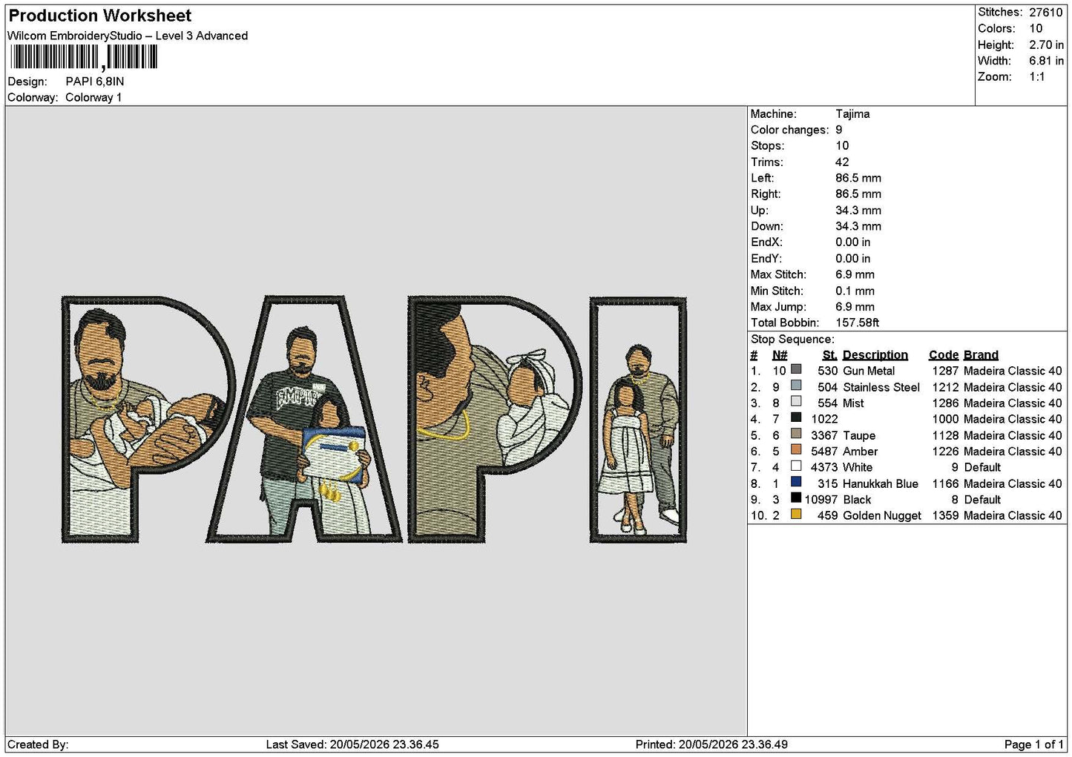Click the 'Printed: 20/05/2026 23.36.49' footer text
1072x757 pixels.
tap(711, 744)
